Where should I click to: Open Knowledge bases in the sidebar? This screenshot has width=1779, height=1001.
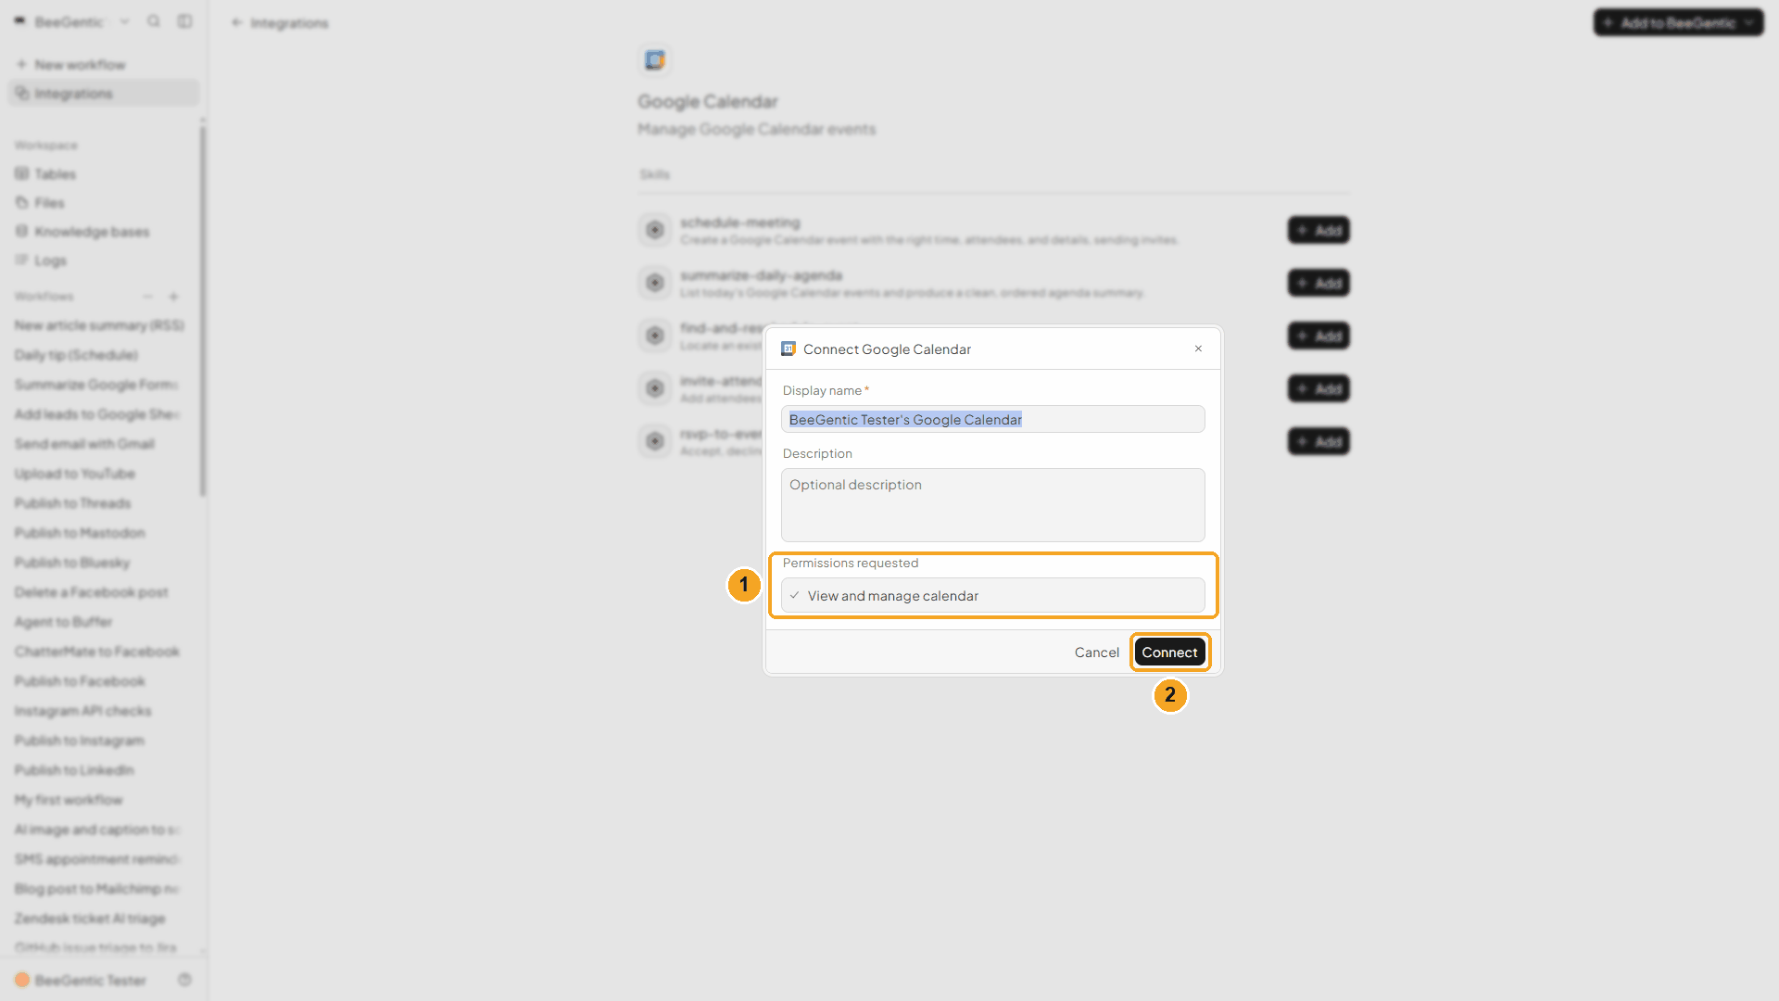(x=104, y=232)
